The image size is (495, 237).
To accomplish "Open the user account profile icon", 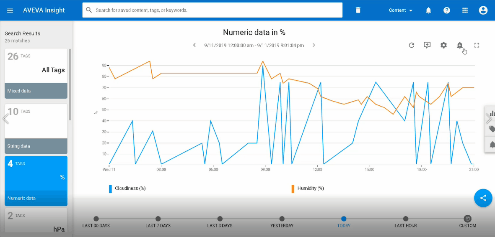I will (483, 10).
